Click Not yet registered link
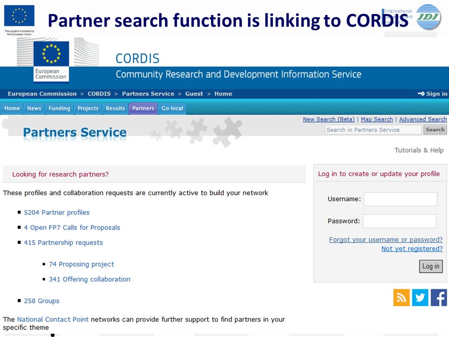This screenshot has height=337, width=449. pos(412,249)
